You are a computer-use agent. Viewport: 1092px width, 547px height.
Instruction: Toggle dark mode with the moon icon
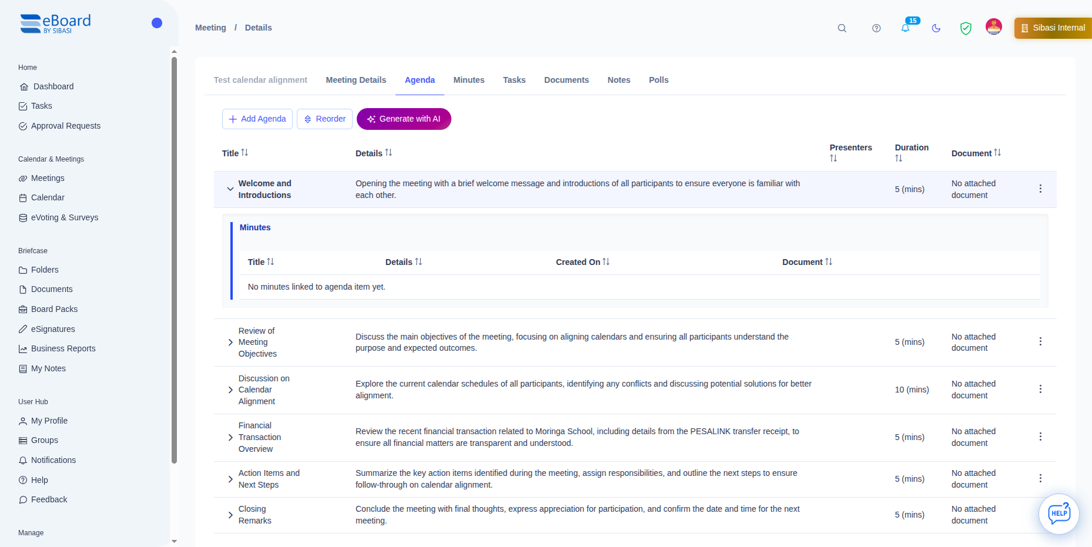click(x=936, y=28)
